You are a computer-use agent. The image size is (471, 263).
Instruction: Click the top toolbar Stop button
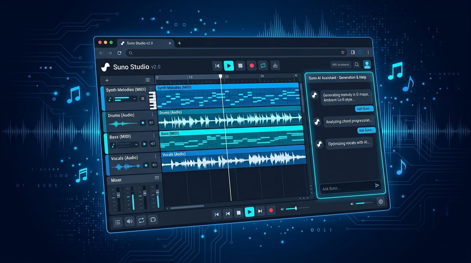(x=240, y=65)
